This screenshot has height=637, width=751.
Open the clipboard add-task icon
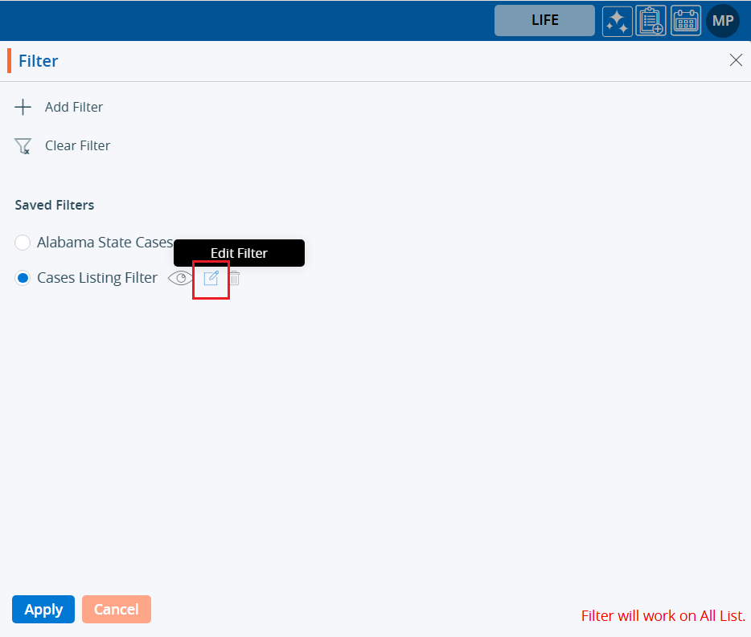click(650, 21)
